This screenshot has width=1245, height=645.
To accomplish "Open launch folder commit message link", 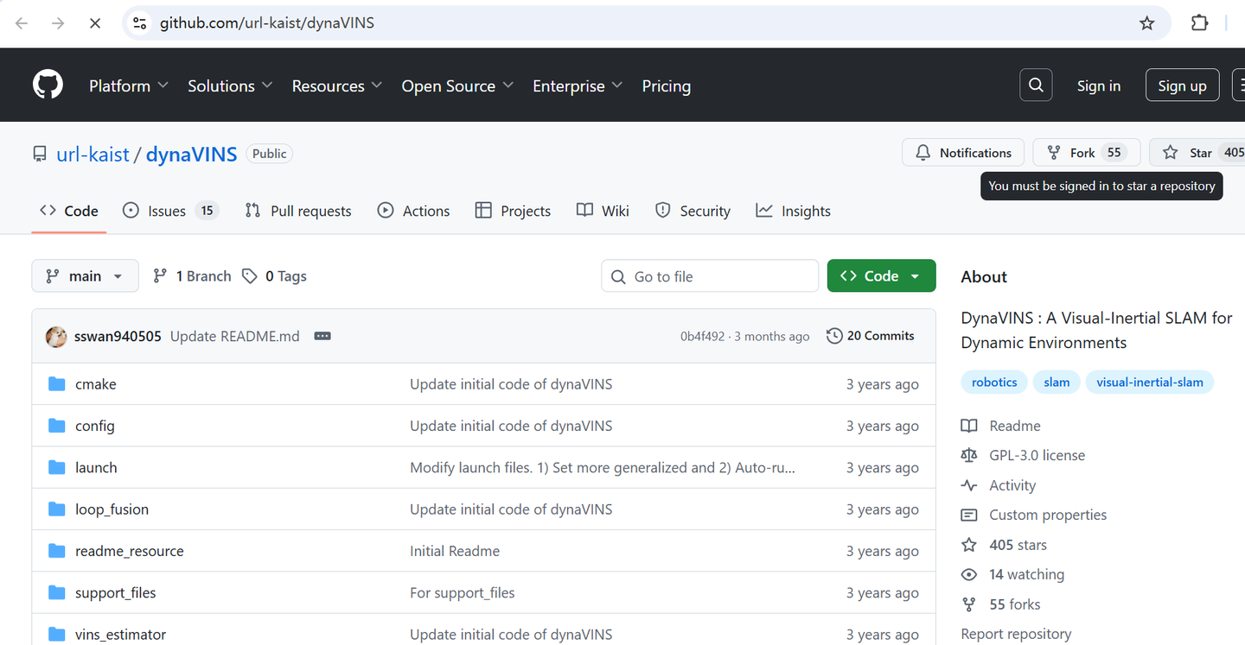I will click(x=603, y=467).
